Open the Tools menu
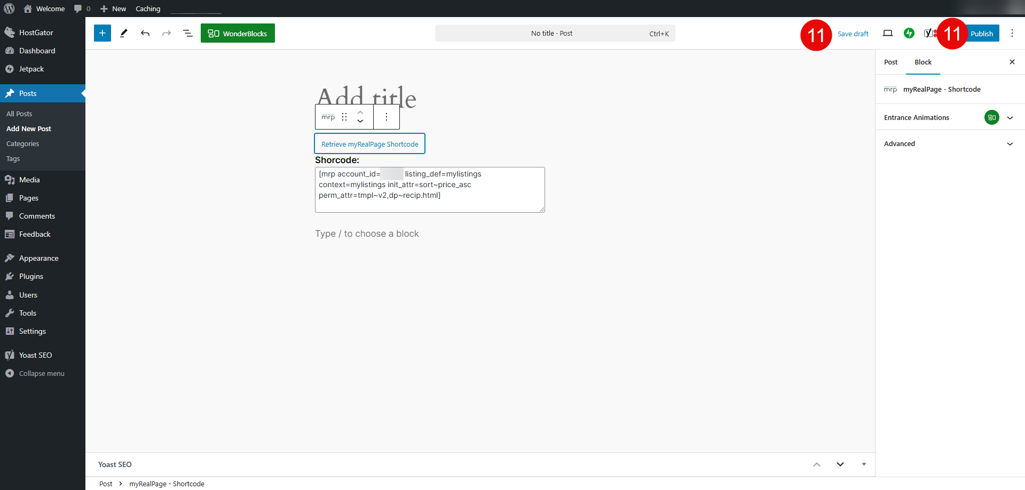 tap(43, 313)
